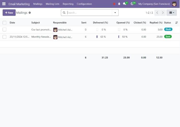Open My Company (San Francisco) switcher
This screenshot has width=180, height=127.
154,4
